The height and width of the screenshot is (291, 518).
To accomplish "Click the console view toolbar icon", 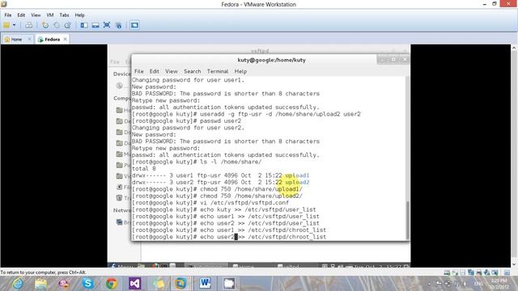I will click(134, 25).
